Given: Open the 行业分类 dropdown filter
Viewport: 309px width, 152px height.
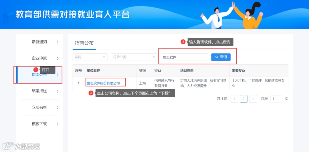Looking at the screenshot, I should (134, 57).
